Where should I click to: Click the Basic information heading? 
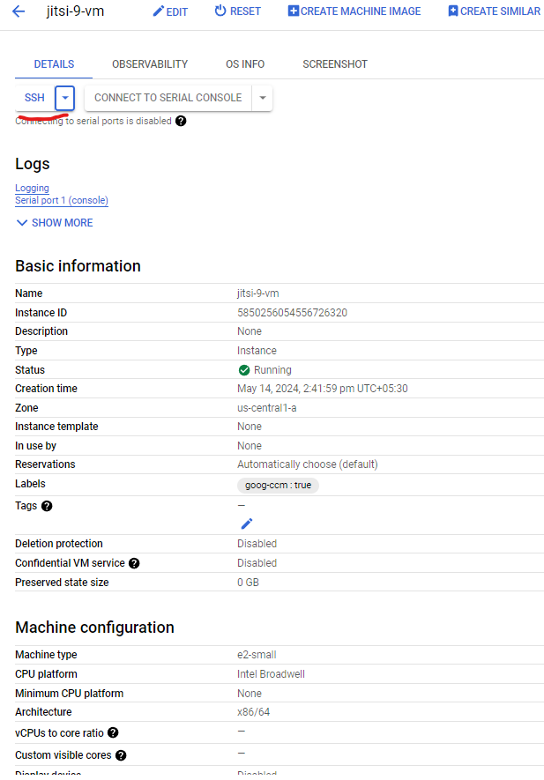point(78,266)
